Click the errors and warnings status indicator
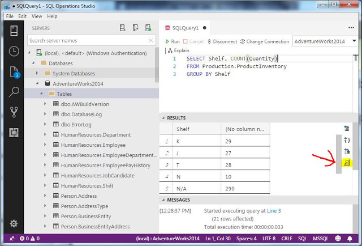362x246 pixels. point(29,239)
